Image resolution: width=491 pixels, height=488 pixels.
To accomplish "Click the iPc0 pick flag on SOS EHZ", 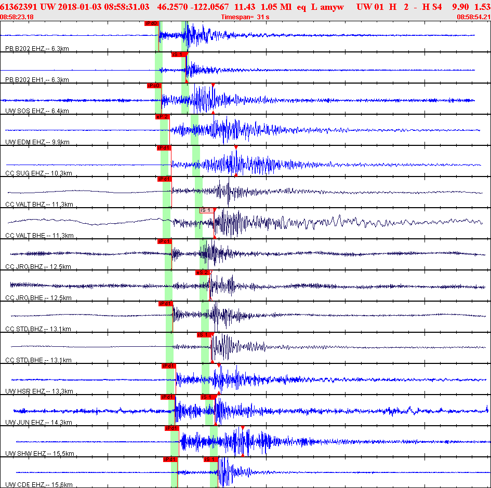I will 154,86.
